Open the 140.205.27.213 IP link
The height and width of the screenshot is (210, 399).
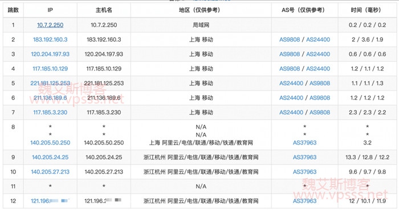[50, 172]
